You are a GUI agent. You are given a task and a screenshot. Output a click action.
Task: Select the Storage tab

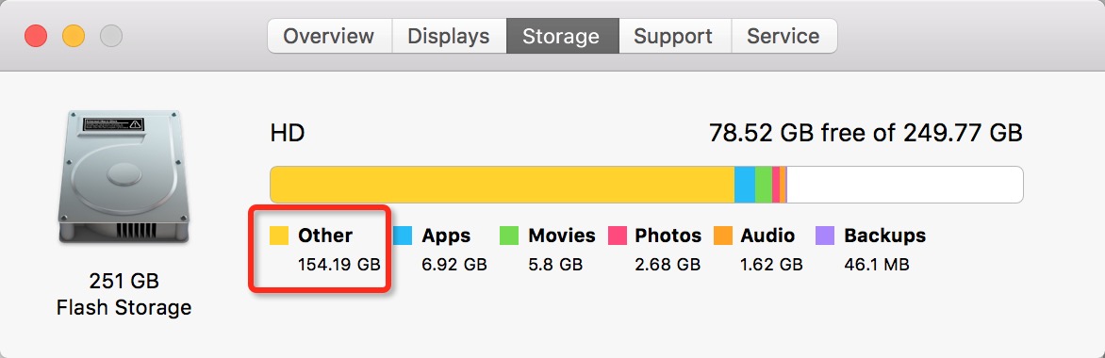(562, 36)
